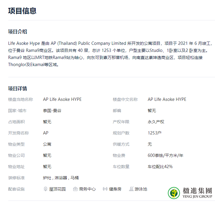Click the gym (健身房) dumbbell icon
The height and width of the screenshot is (202, 215).
pos(105,189)
